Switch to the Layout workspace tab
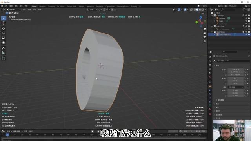This screenshot has height=141, width=251. 34,6
